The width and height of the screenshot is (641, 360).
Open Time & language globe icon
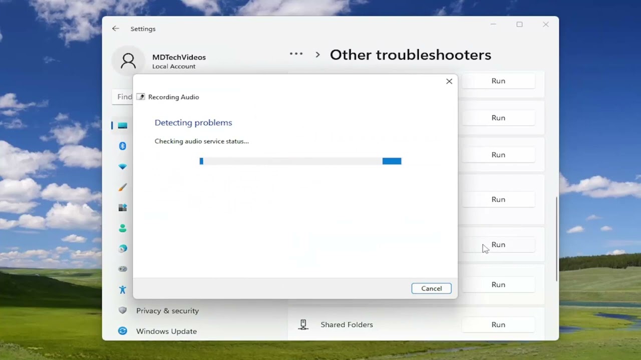click(x=123, y=248)
